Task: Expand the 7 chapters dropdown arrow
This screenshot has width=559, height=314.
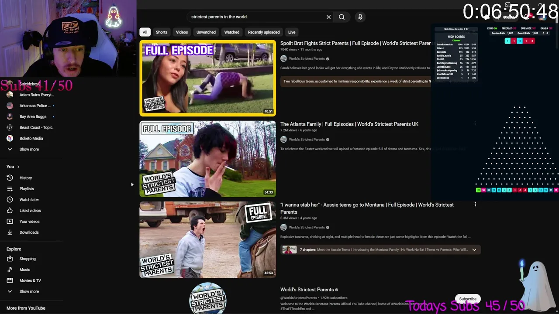Action: coord(474,250)
